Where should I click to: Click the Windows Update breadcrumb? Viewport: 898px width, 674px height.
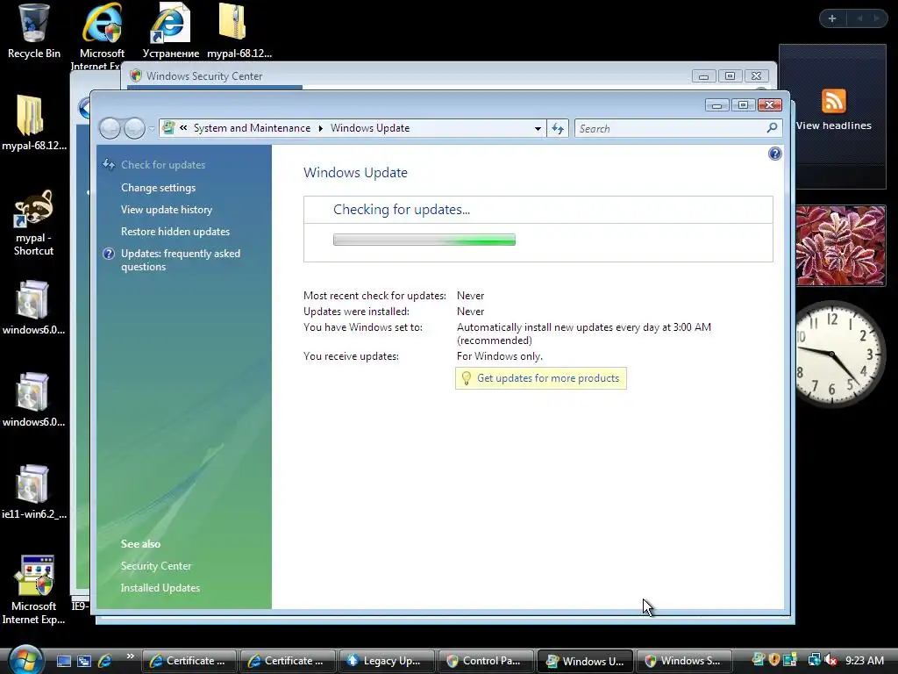click(x=370, y=128)
